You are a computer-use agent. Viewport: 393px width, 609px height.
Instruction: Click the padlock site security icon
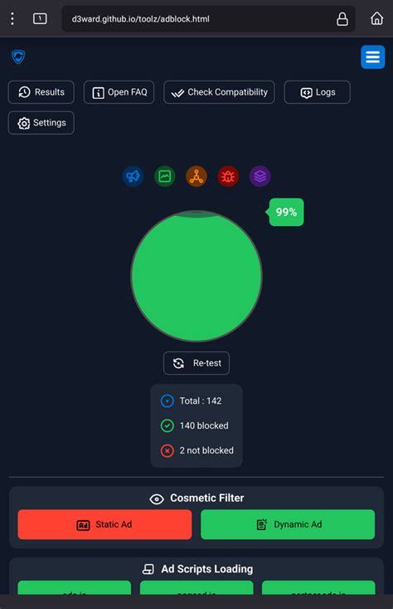pos(342,18)
